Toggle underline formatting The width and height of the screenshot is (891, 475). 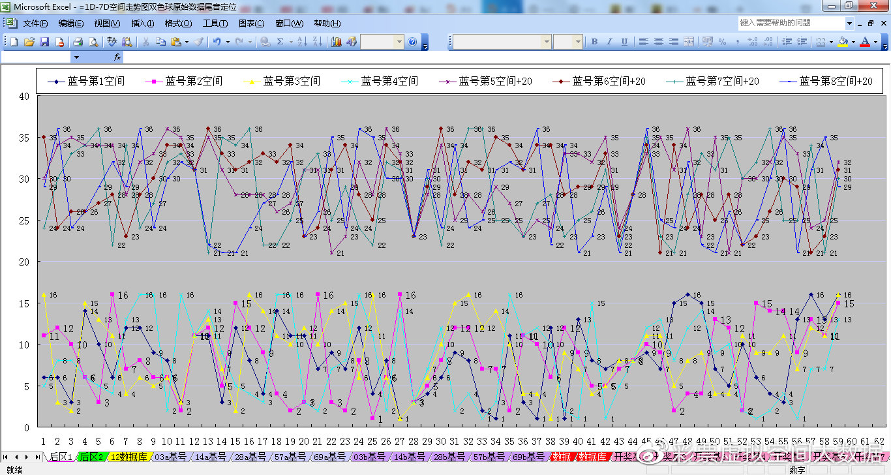coord(624,40)
